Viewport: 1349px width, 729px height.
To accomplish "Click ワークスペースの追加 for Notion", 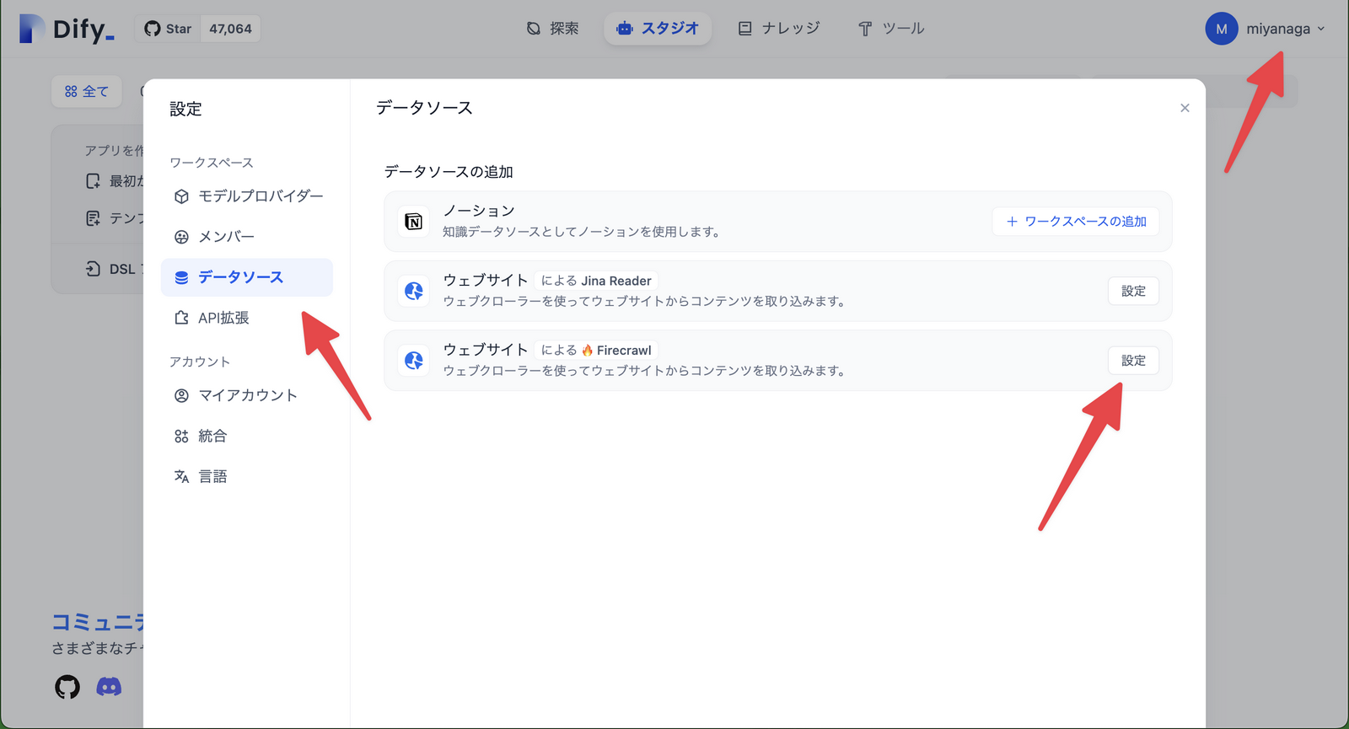I will tap(1076, 222).
